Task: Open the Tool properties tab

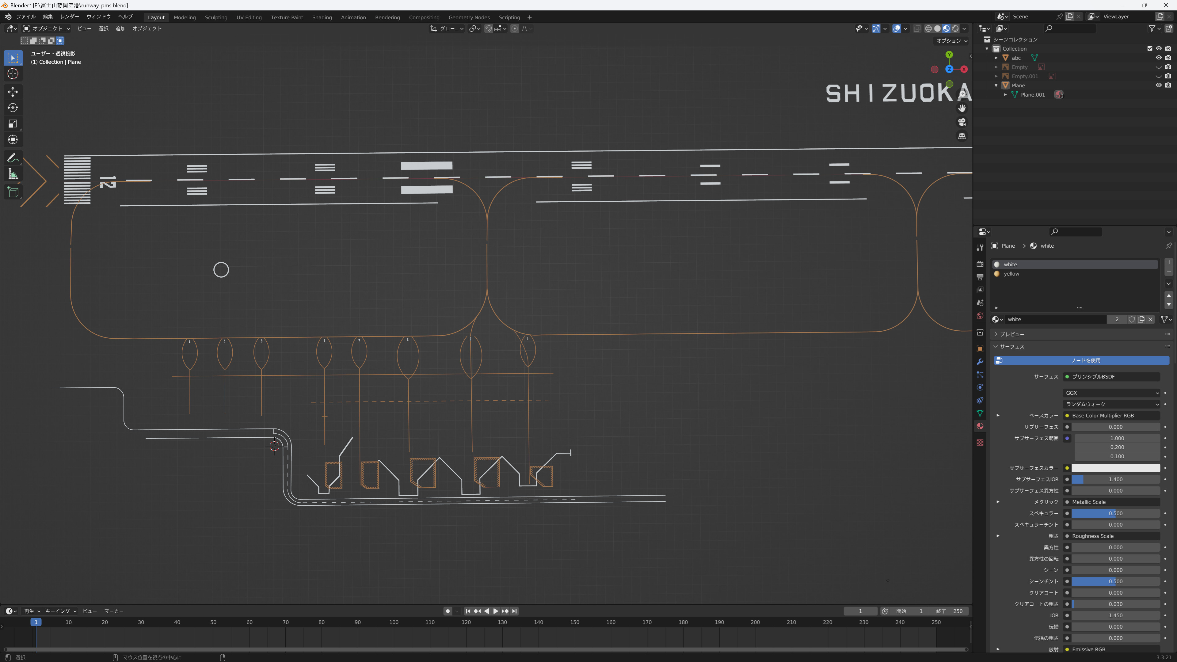Action: 980,247
